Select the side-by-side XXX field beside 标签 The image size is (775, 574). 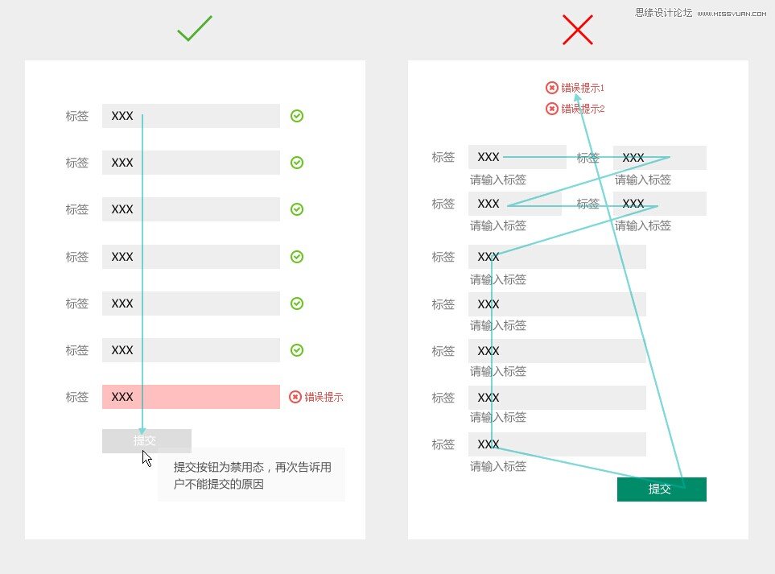pyautogui.click(x=660, y=157)
